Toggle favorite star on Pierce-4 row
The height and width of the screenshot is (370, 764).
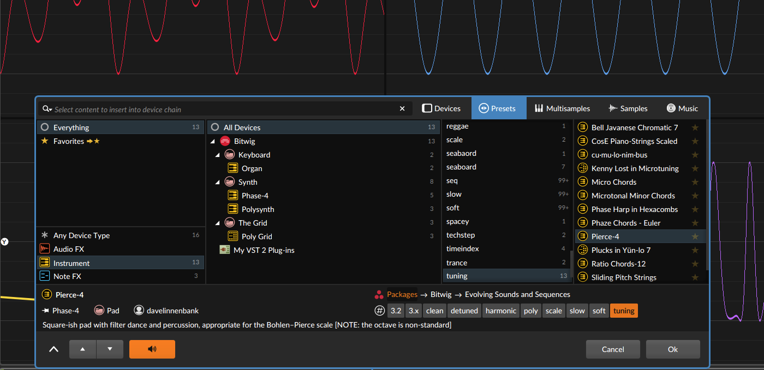(x=695, y=236)
